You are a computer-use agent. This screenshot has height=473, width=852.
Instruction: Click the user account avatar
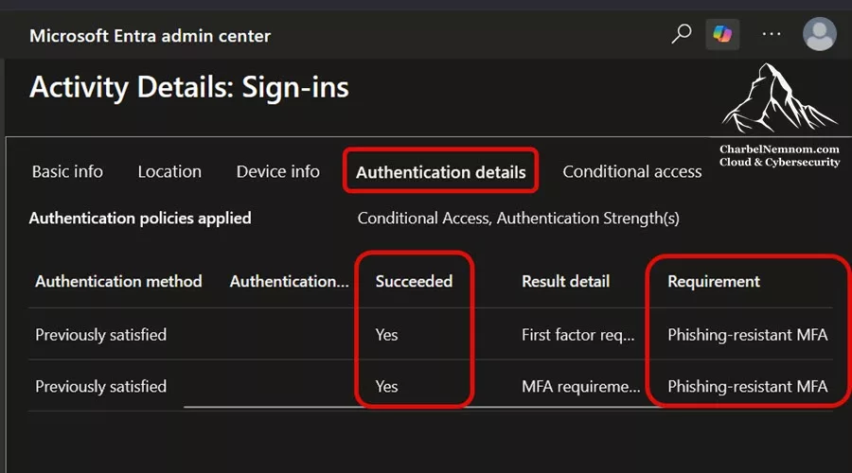820,34
